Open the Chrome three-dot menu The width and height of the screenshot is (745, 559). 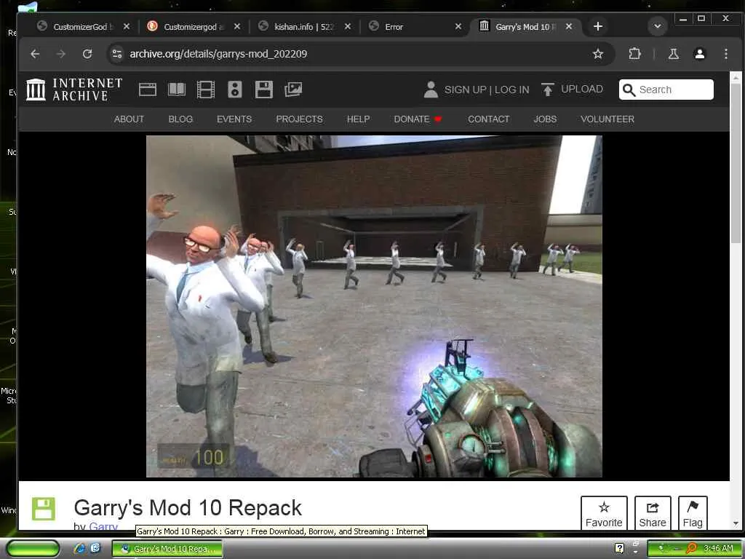pos(725,54)
